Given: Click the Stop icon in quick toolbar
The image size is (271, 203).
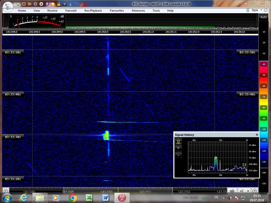Looking at the screenshot, I should click(41, 4).
